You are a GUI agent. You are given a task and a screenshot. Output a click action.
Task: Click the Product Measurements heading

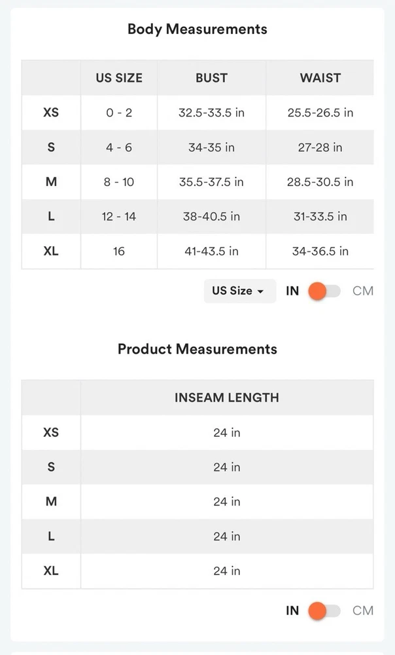click(197, 349)
